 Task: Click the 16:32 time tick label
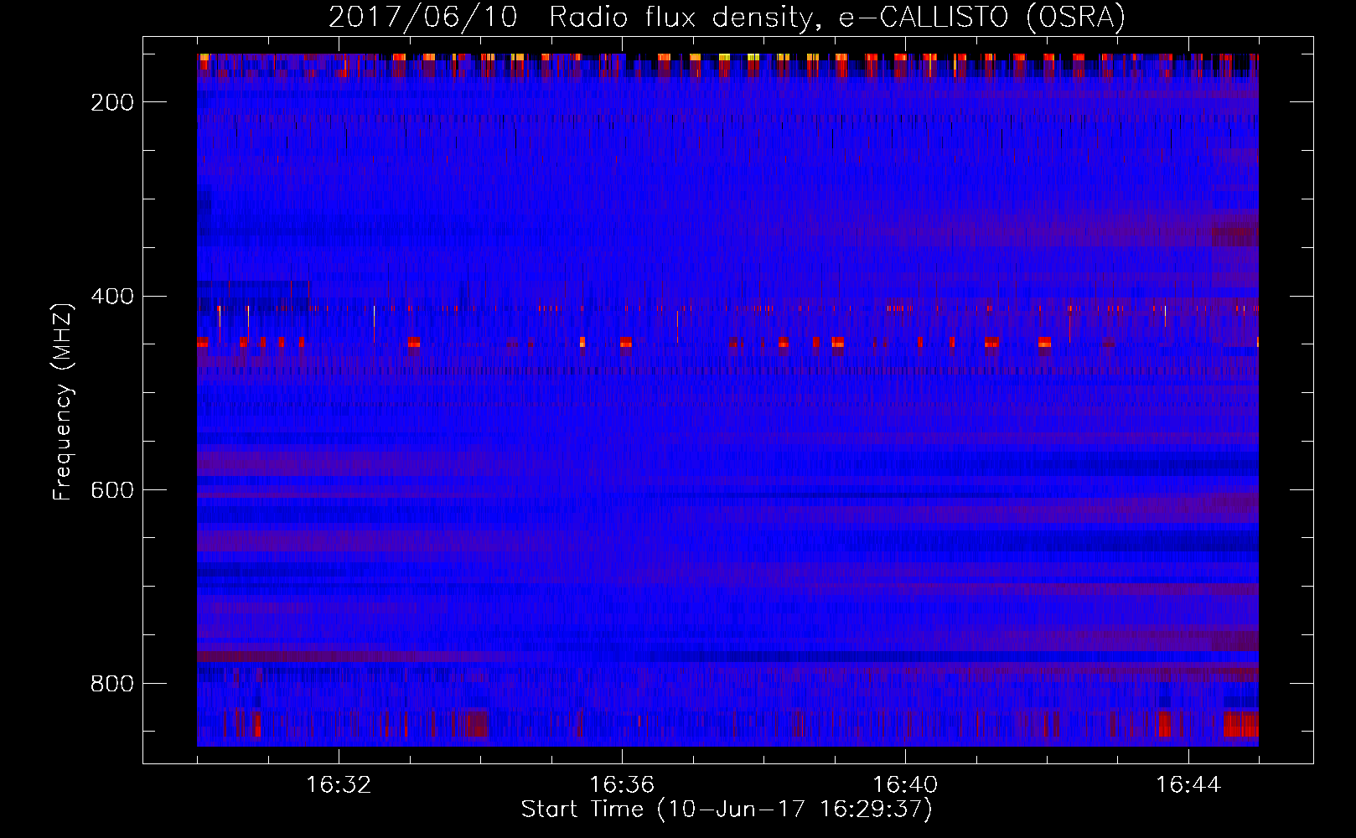click(x=339, y=785)
